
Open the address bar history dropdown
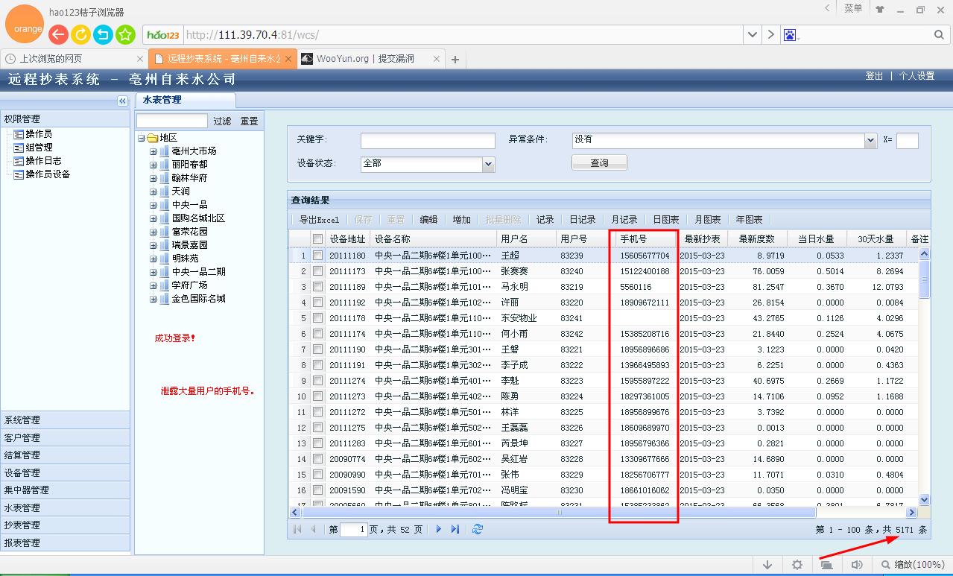click(x=753, y=34)
